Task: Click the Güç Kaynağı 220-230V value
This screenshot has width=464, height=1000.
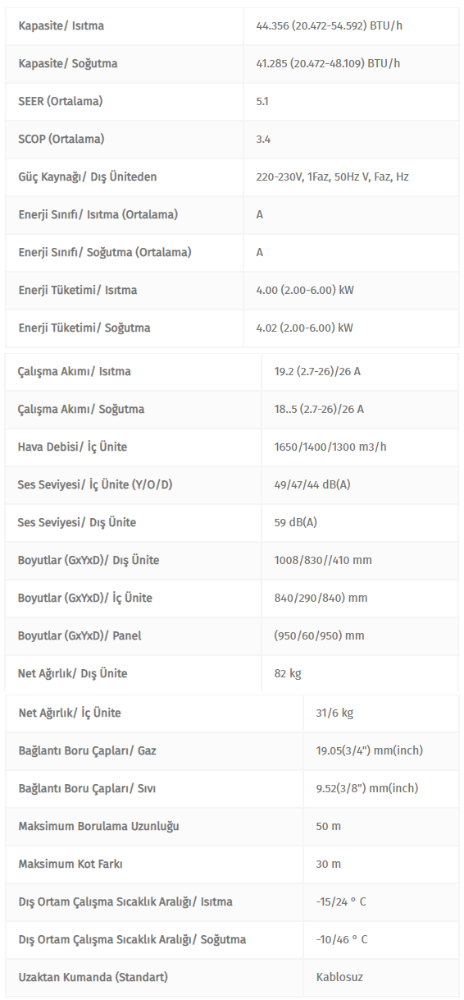Action: tap(332, 177)
